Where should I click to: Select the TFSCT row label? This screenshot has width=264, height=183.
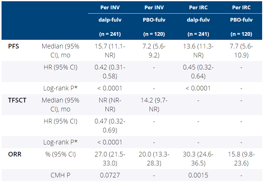17,101
